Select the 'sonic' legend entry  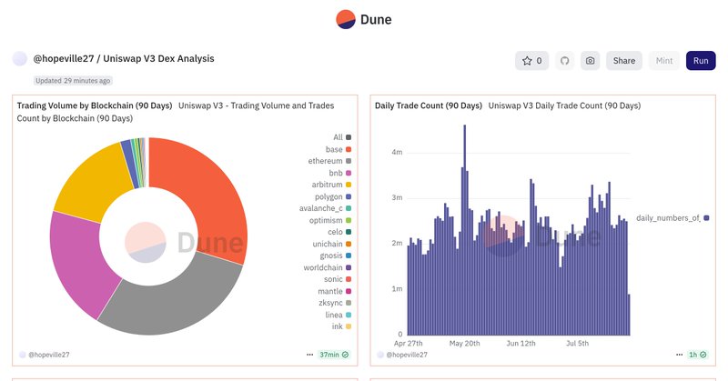click(x=338, y=279)
